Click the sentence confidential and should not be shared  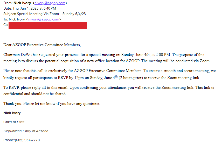[x=35, y=94]
